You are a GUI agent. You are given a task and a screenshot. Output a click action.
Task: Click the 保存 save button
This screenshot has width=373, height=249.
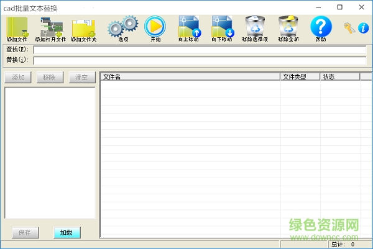click(x=25, y=232)
